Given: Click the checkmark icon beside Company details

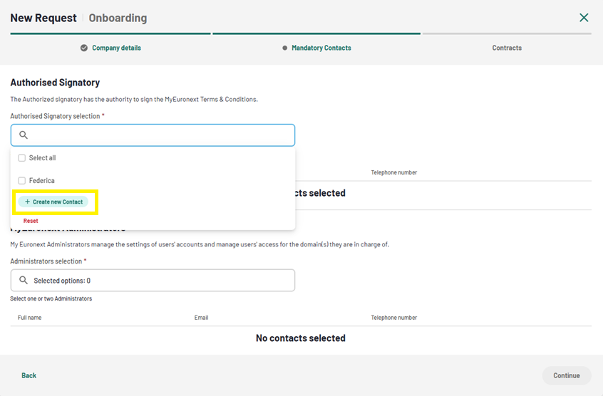Looking at the screenshot, I should (x=84, y=48).
